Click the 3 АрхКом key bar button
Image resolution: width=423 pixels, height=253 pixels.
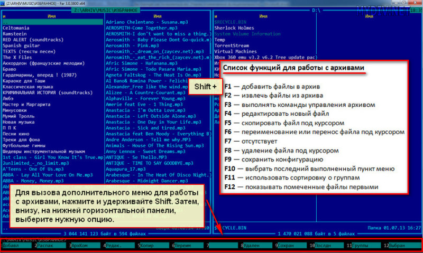(x=85, y=246)
